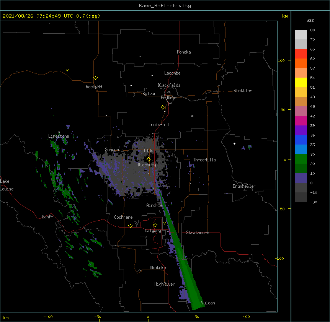Viewport: 330px width, 322px height.
Task: Click the -100 tick on bottom km axis
Action: (x=48, y=317)
